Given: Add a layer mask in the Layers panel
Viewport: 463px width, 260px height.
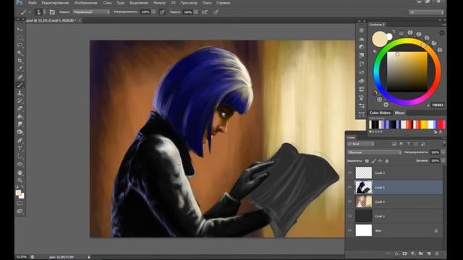Looking at the screenshot, I should [x=404, y=253].
